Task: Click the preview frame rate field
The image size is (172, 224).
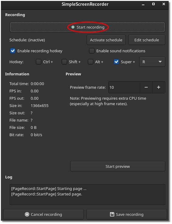Action: point(124,87)
